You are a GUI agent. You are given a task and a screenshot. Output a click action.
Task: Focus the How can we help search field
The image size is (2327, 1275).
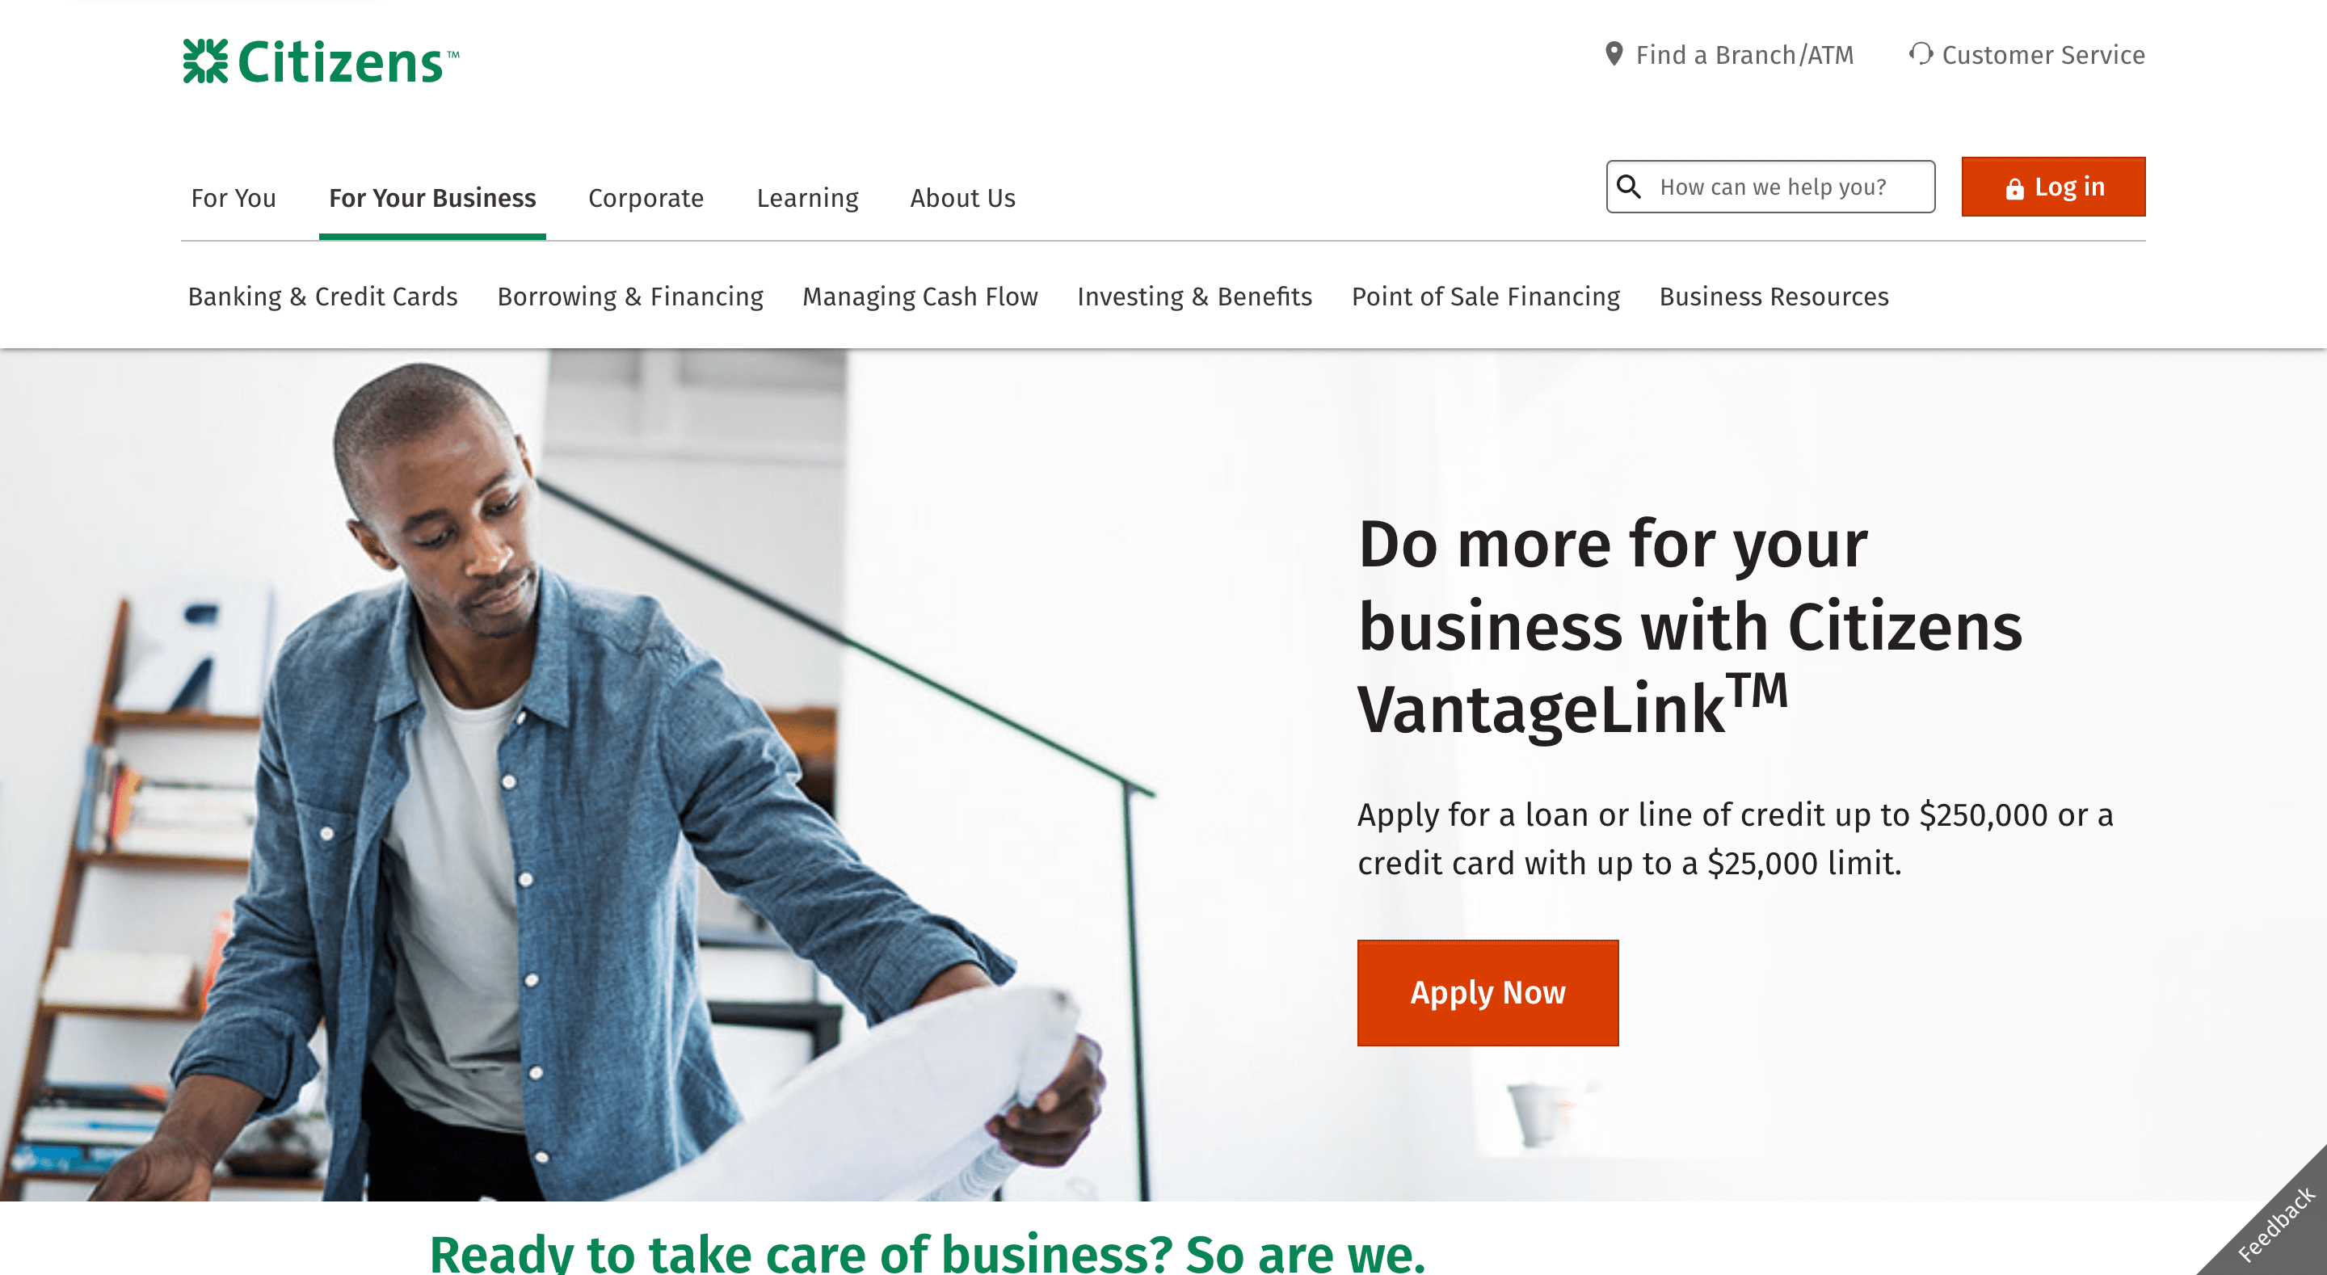point(1769,186)
